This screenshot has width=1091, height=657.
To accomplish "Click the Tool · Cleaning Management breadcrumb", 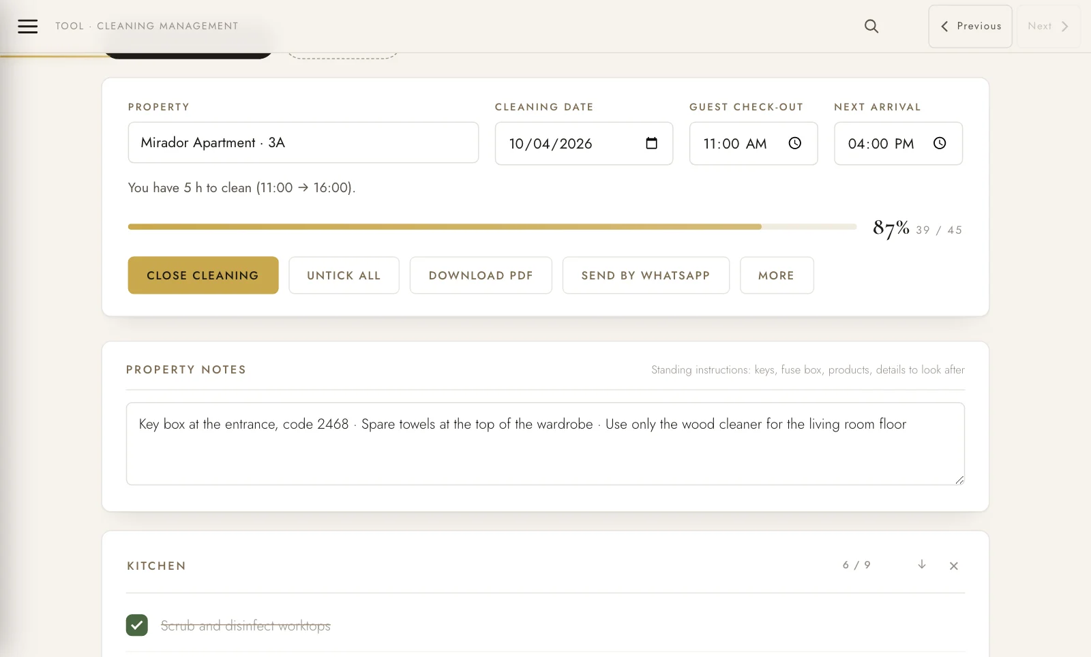I will click(147, 26).
